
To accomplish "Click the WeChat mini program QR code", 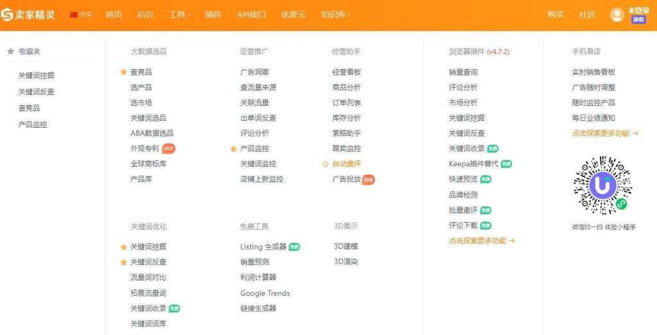I will pos(602,185).
